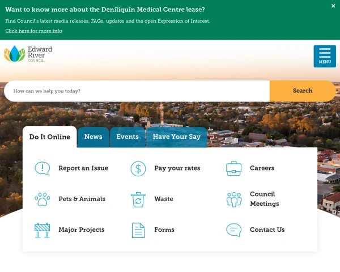Open the Pay your rates text link

point(177,168)
